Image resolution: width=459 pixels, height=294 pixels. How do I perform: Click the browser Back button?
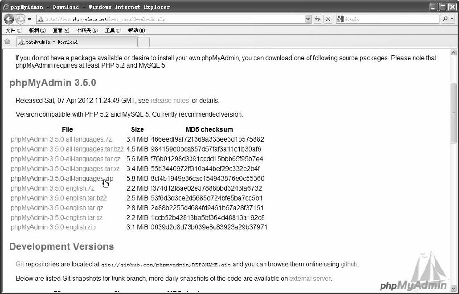click(9, 19)
